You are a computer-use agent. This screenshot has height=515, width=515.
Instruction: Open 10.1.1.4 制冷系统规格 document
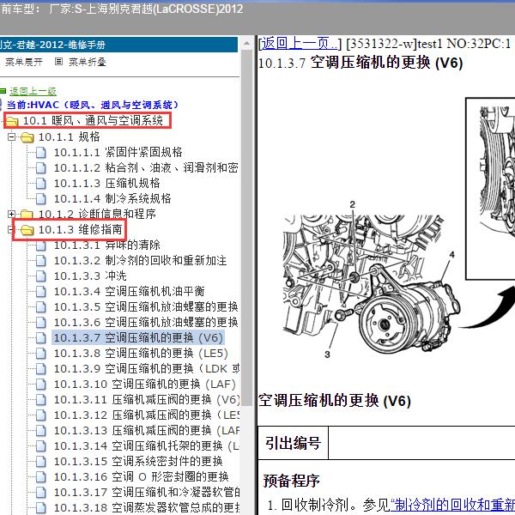click(112, 198)
